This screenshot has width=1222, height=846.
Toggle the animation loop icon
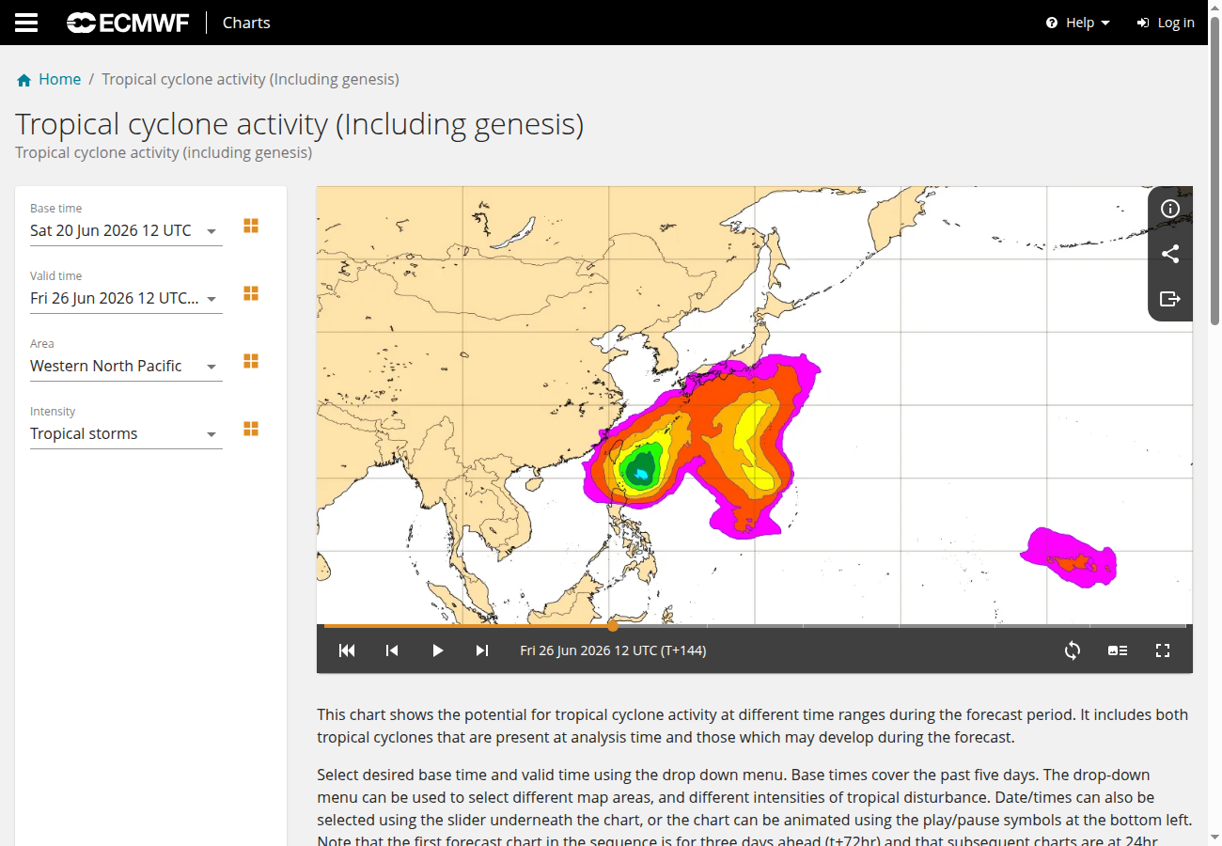pos(1073,650)
